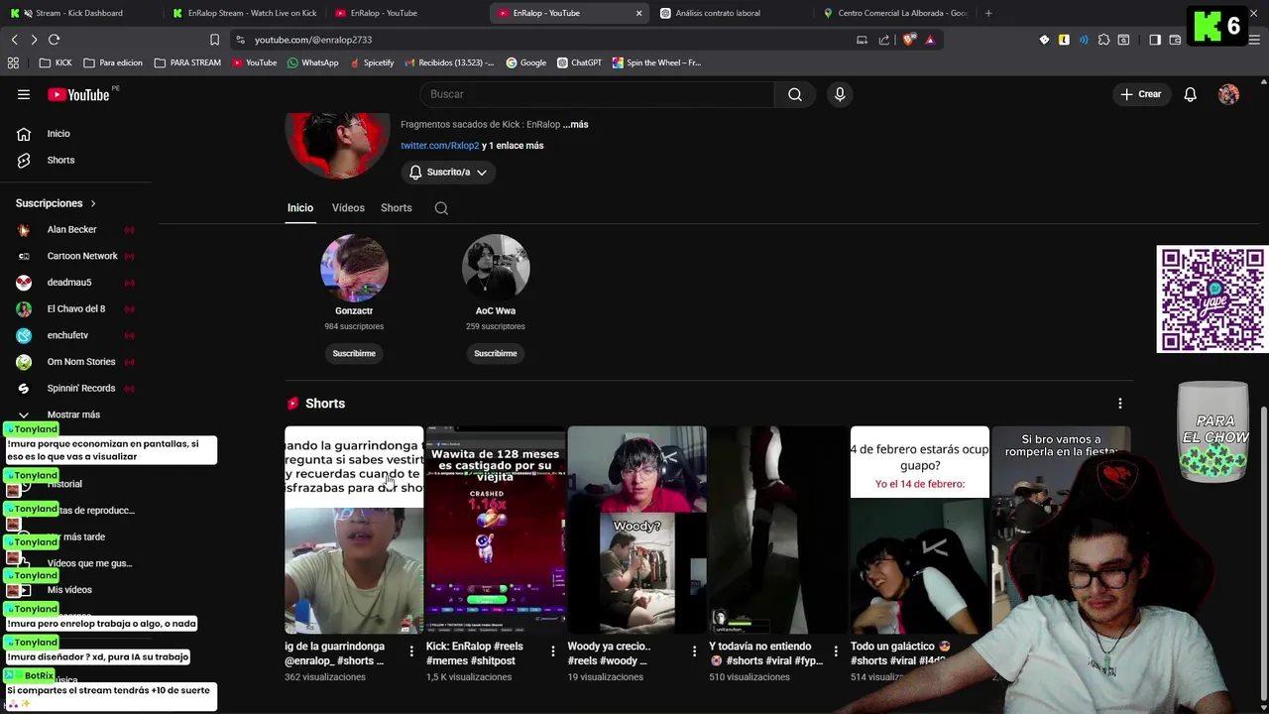1269x714 pixels.
Task: Open options for the Shorts shelf
Action: coord(1120,404)
